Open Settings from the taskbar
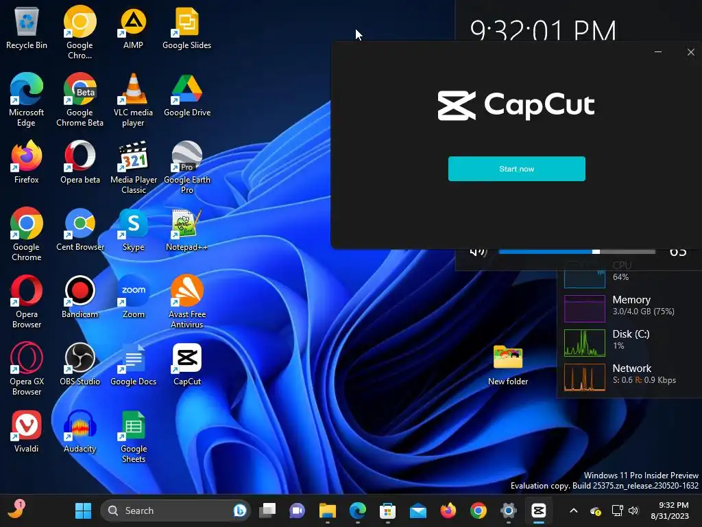702x527 pixels. [x=508, y=511]
